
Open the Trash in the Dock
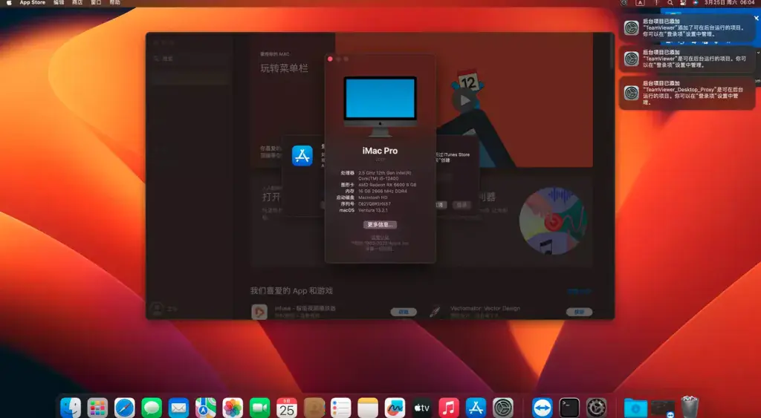(690, 408)
